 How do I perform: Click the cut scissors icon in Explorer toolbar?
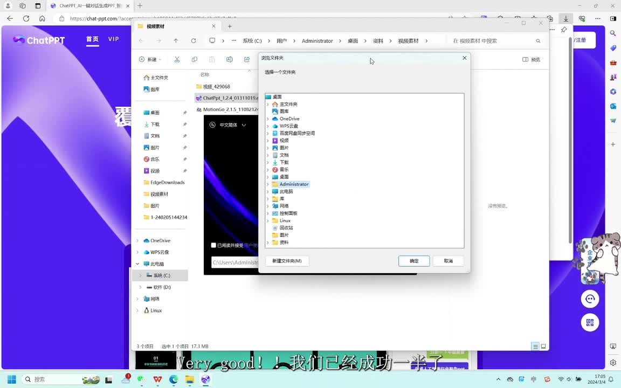177,59
